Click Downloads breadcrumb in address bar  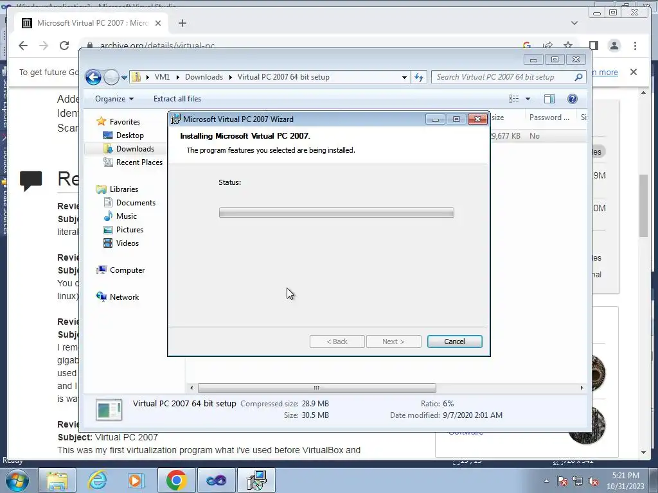(x=204, y=77)
